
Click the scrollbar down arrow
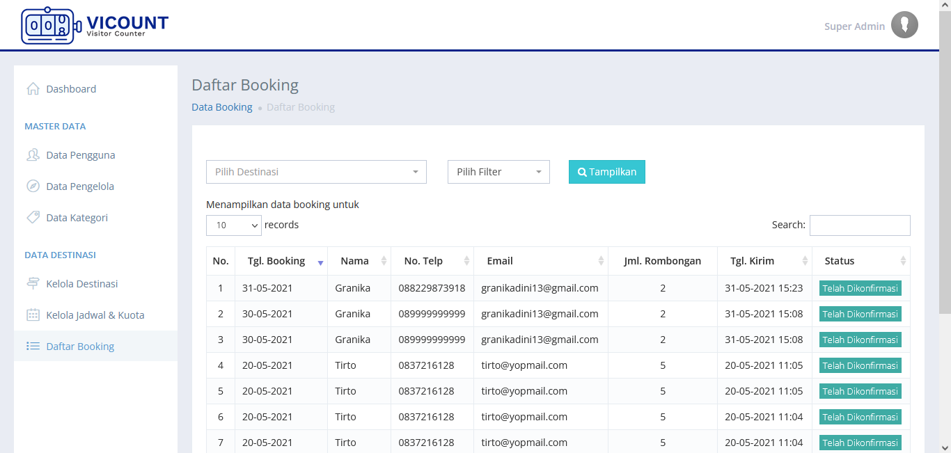pos(945,447)
